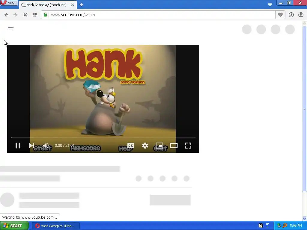Go forward in browser history
The width and height of the screenshot is (307, 230).
(x=16, y=15)
